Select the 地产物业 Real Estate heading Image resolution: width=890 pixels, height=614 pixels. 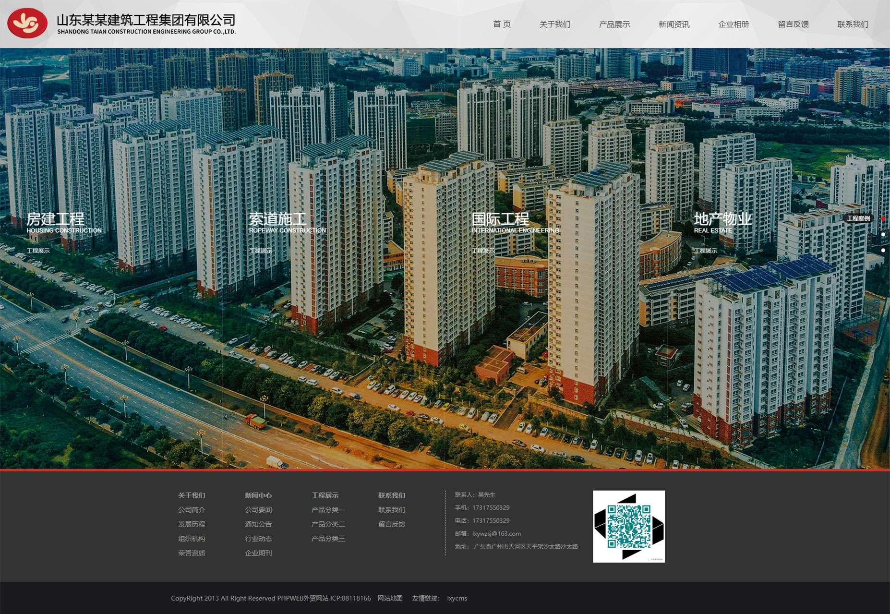[x=722, y=219]
